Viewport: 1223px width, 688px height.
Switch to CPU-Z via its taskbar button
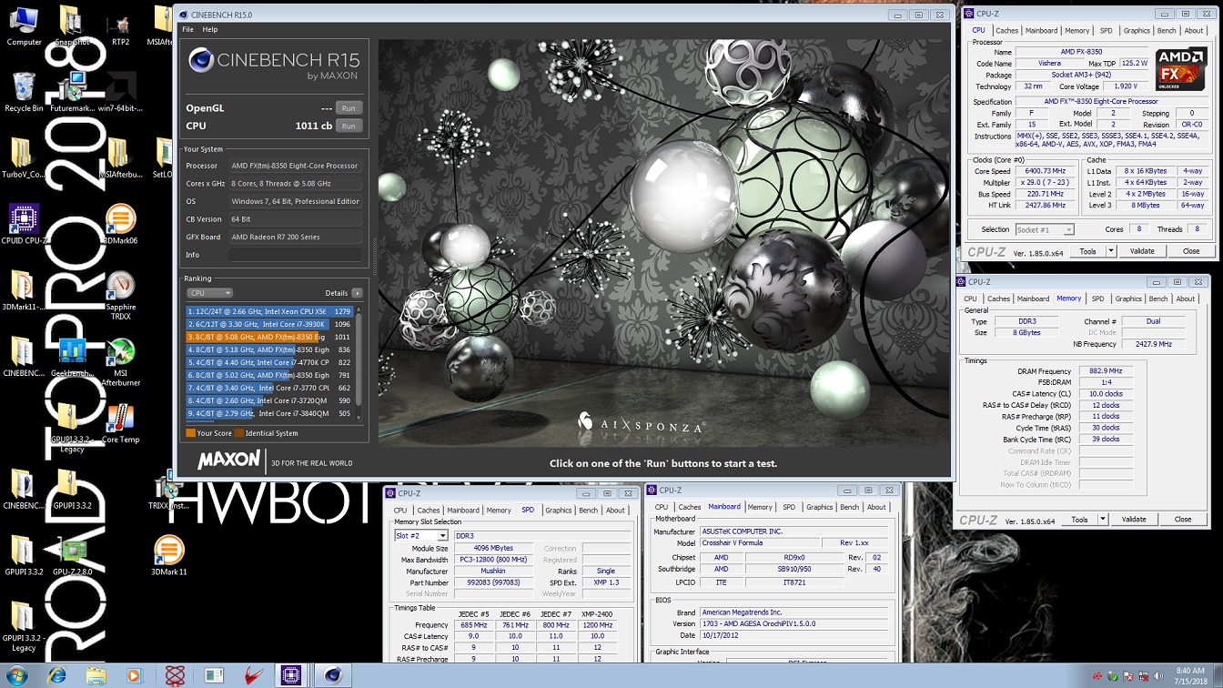[291, 675]
